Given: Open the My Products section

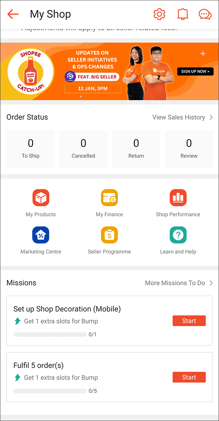Looking at the screenshot, I should [x=41, y=202].
